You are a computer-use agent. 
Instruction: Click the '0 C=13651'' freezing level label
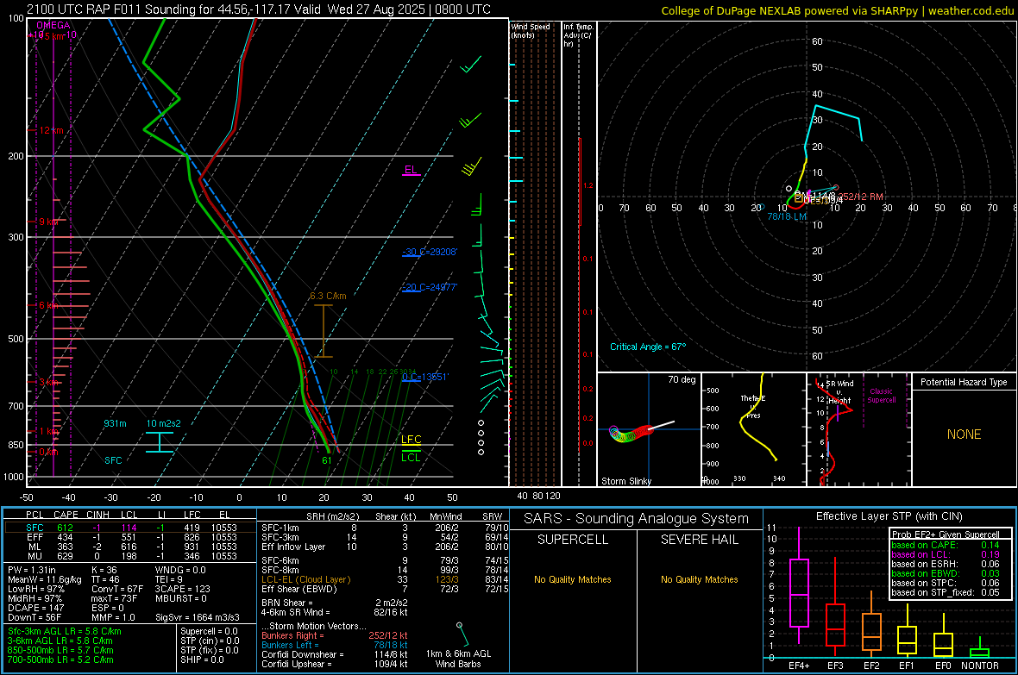(424, 377)
